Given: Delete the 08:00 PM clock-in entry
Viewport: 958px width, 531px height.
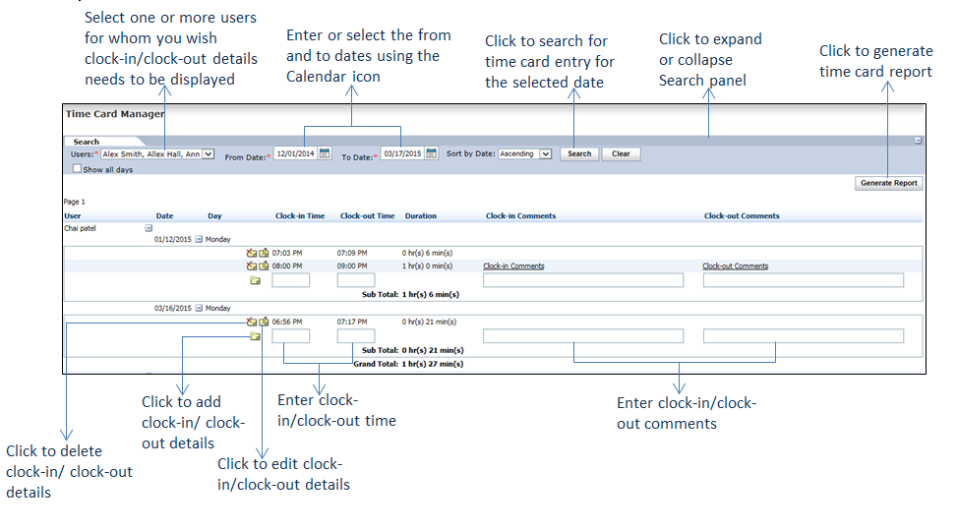Looking at the screenshot, I should tap(251, 266).
